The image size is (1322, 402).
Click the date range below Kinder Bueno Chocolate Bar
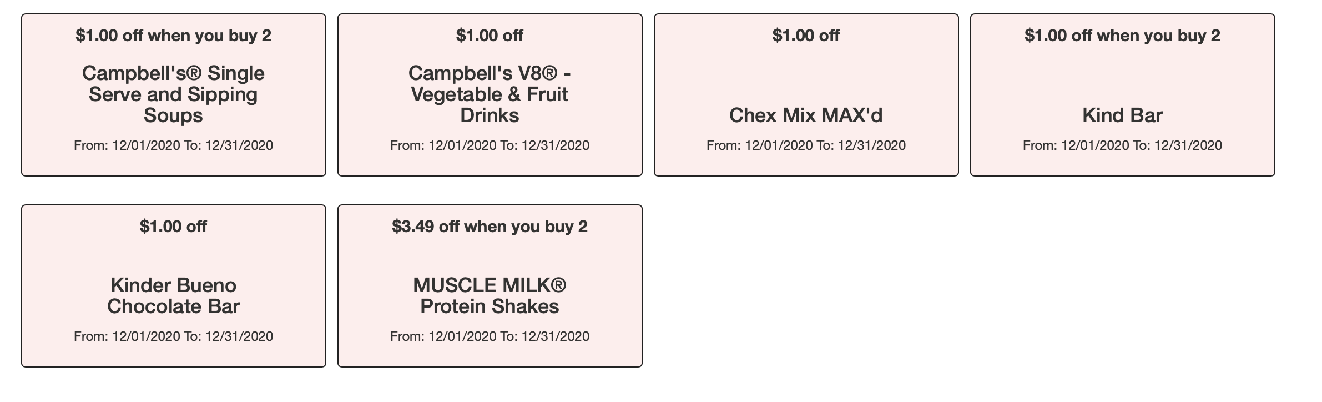pyautogui.click(x=173, y=336)
